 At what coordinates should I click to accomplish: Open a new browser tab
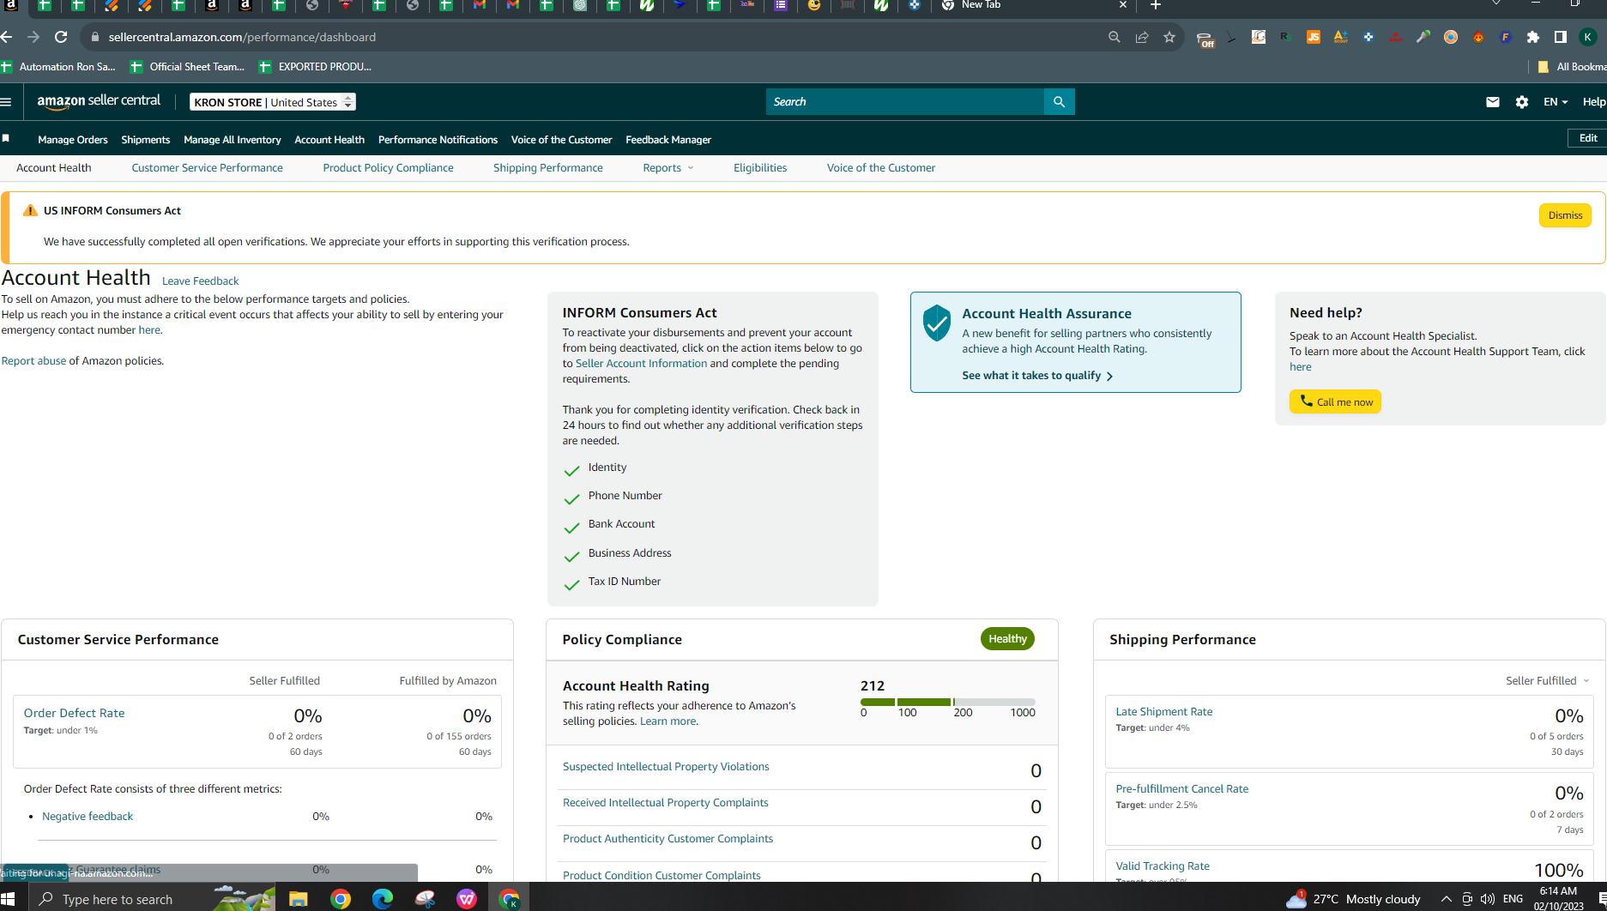pos(1156,5)
